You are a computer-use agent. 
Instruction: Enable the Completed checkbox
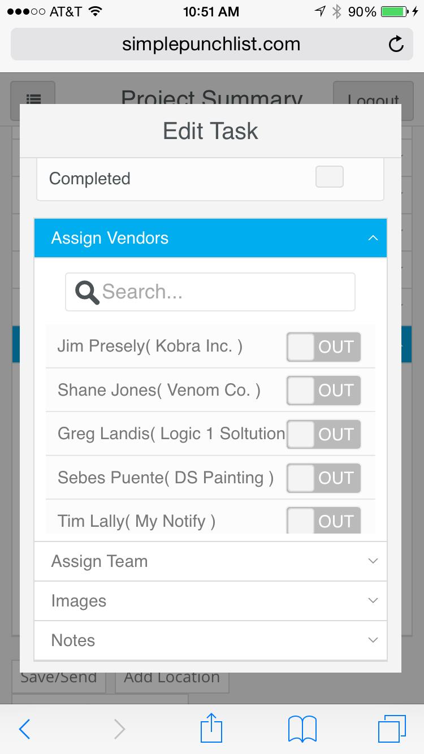pos(330,177)
